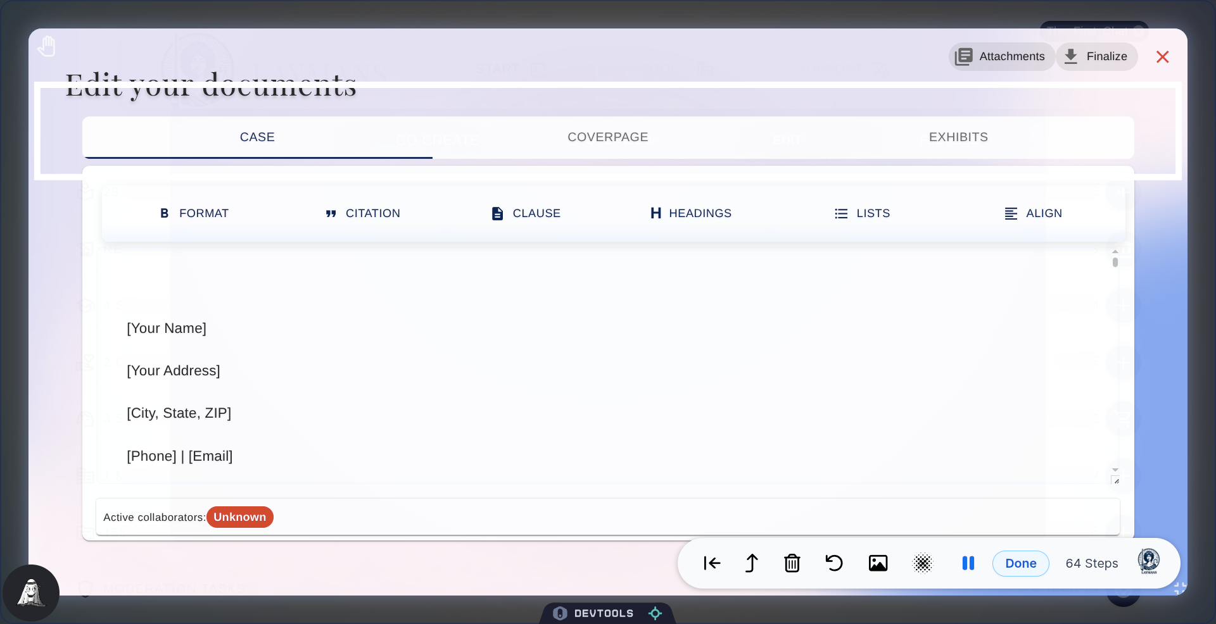Viewport: 1216px width, 624px height.
Task: Click the 64 Steps counter
Action: click(x=1092, y=563)
